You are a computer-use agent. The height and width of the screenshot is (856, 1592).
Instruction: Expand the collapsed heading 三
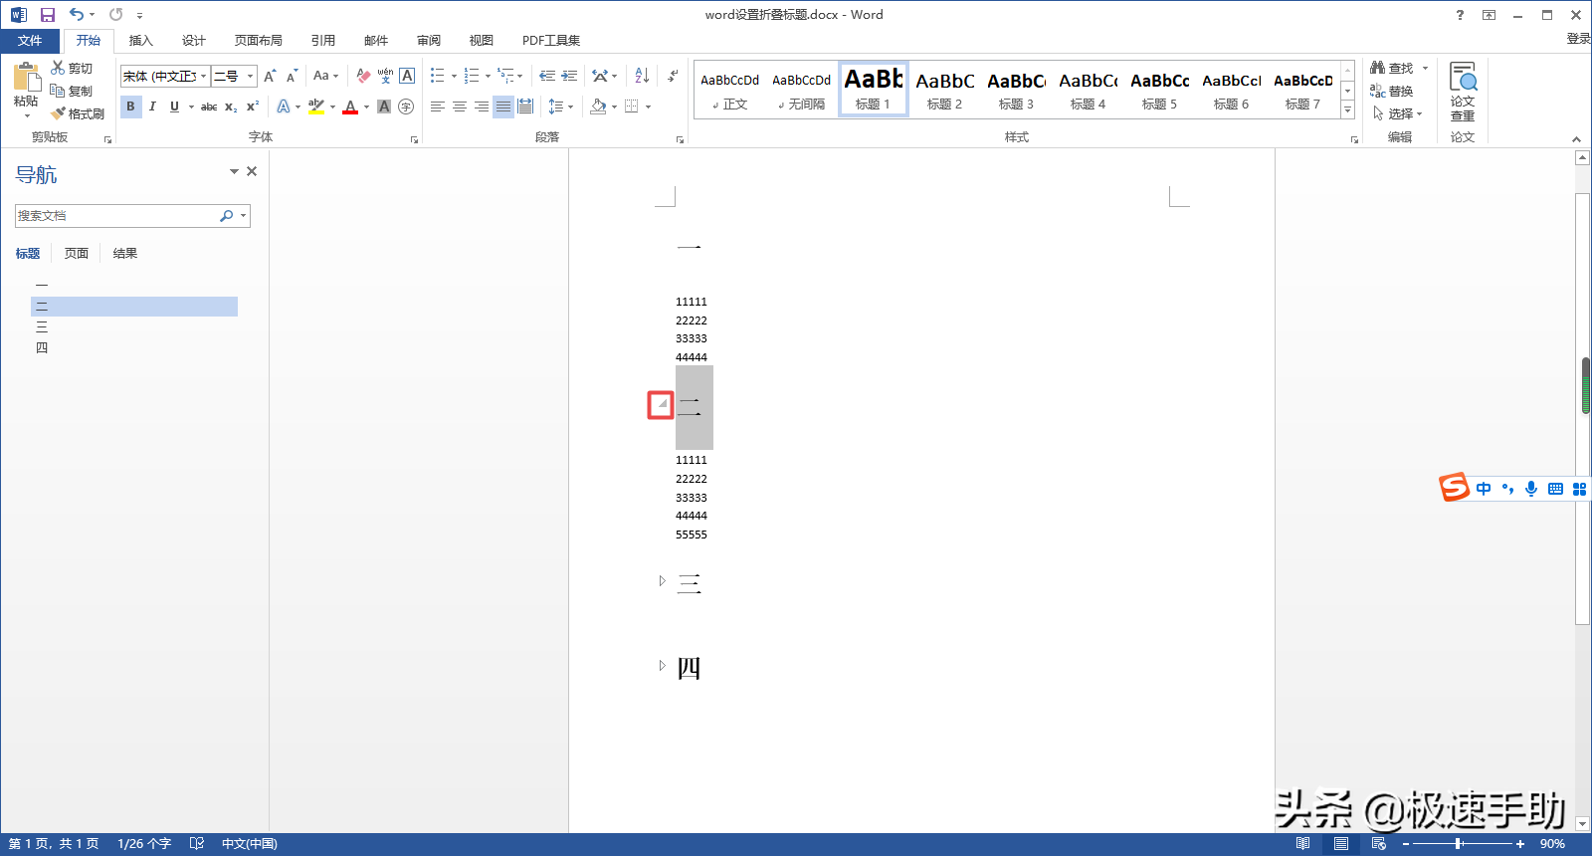tap(662, 581)
